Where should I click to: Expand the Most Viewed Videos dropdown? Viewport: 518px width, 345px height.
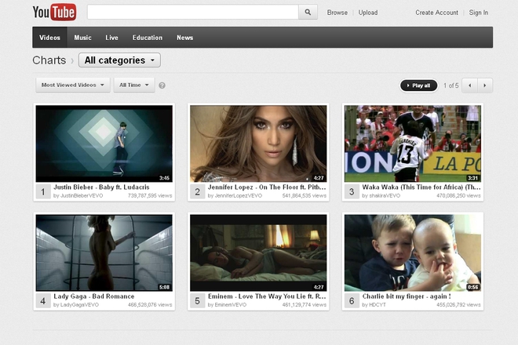pos(73,85)
